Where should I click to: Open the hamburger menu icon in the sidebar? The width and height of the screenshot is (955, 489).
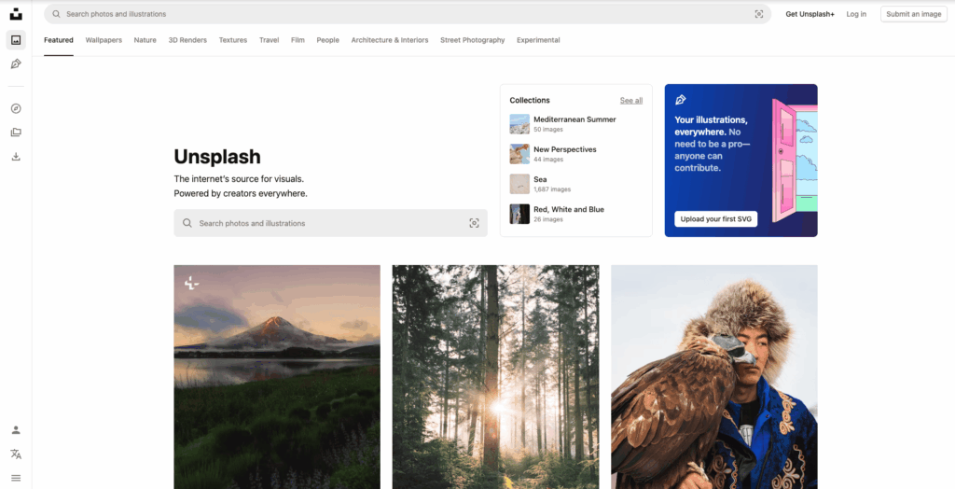point(16,478)
